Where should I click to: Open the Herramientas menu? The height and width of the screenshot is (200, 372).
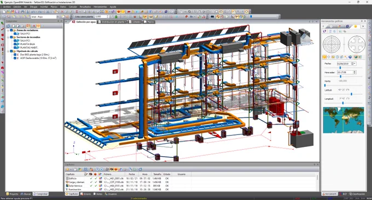100,7
